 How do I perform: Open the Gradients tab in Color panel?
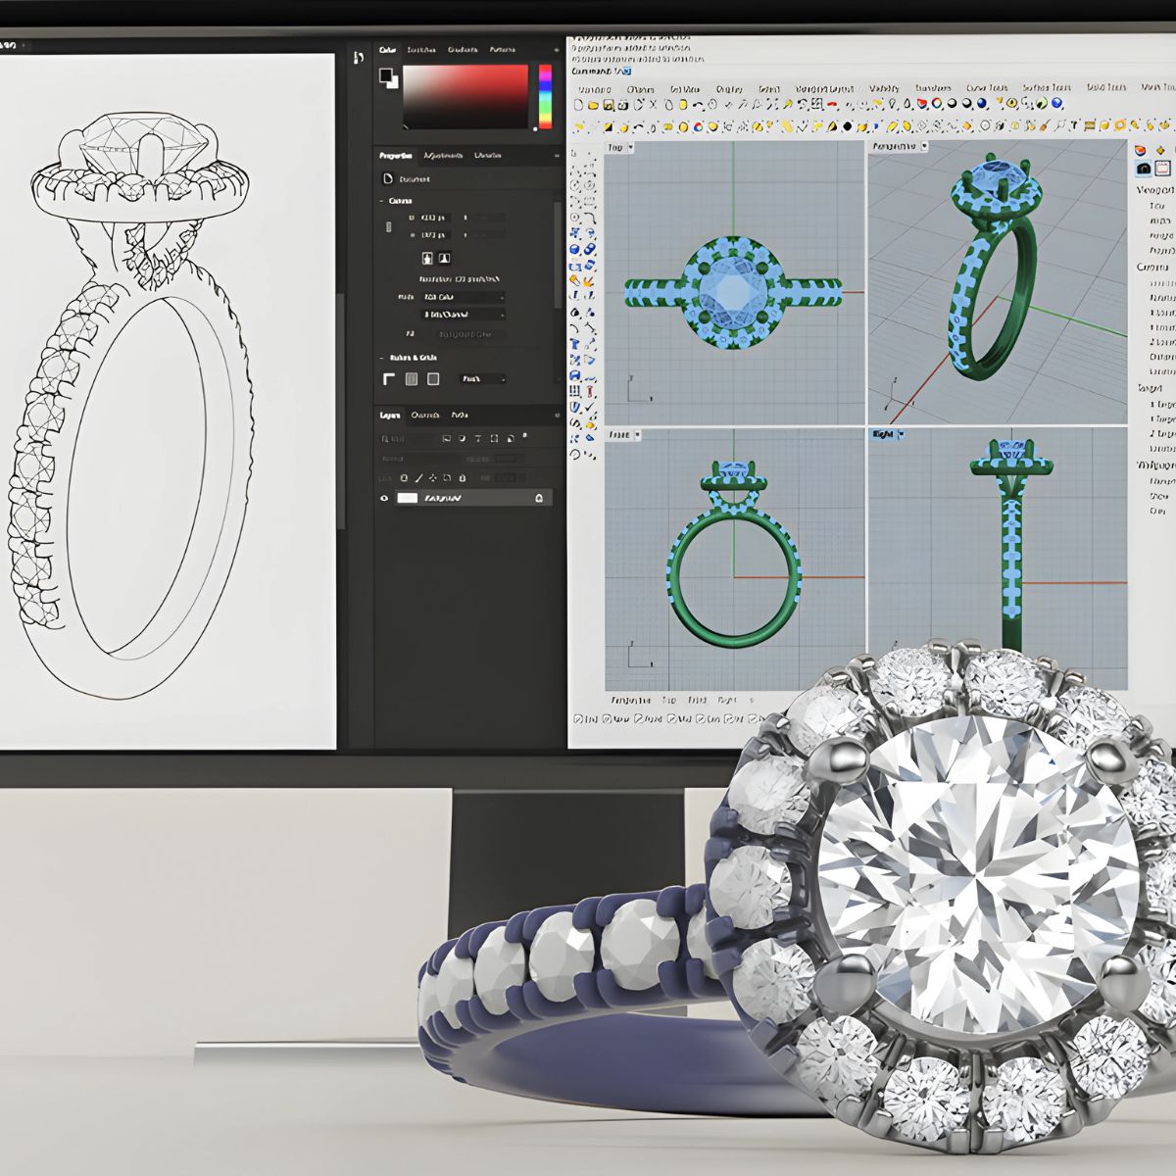463,50
